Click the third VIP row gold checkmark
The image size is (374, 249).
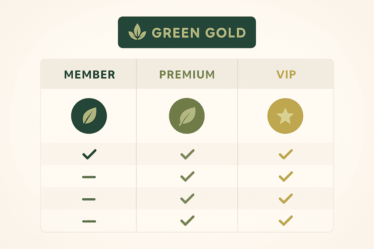(x=286, y=199)
